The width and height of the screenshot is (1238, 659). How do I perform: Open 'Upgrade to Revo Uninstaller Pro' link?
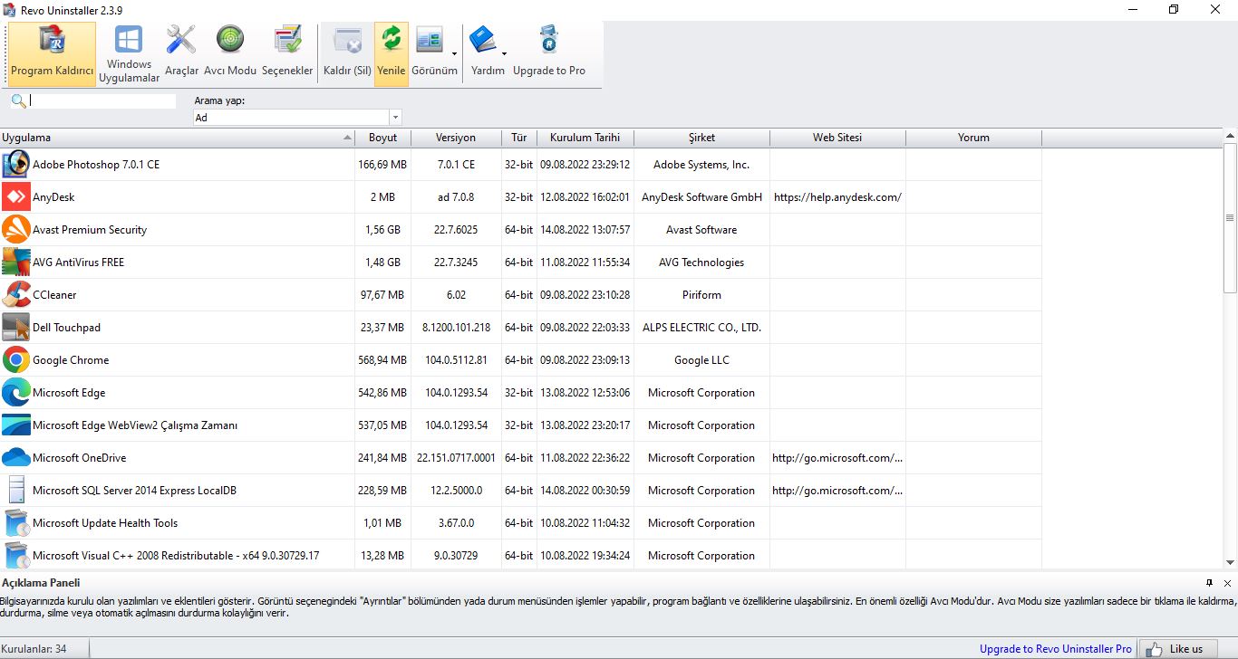(x=1055, y=648)
